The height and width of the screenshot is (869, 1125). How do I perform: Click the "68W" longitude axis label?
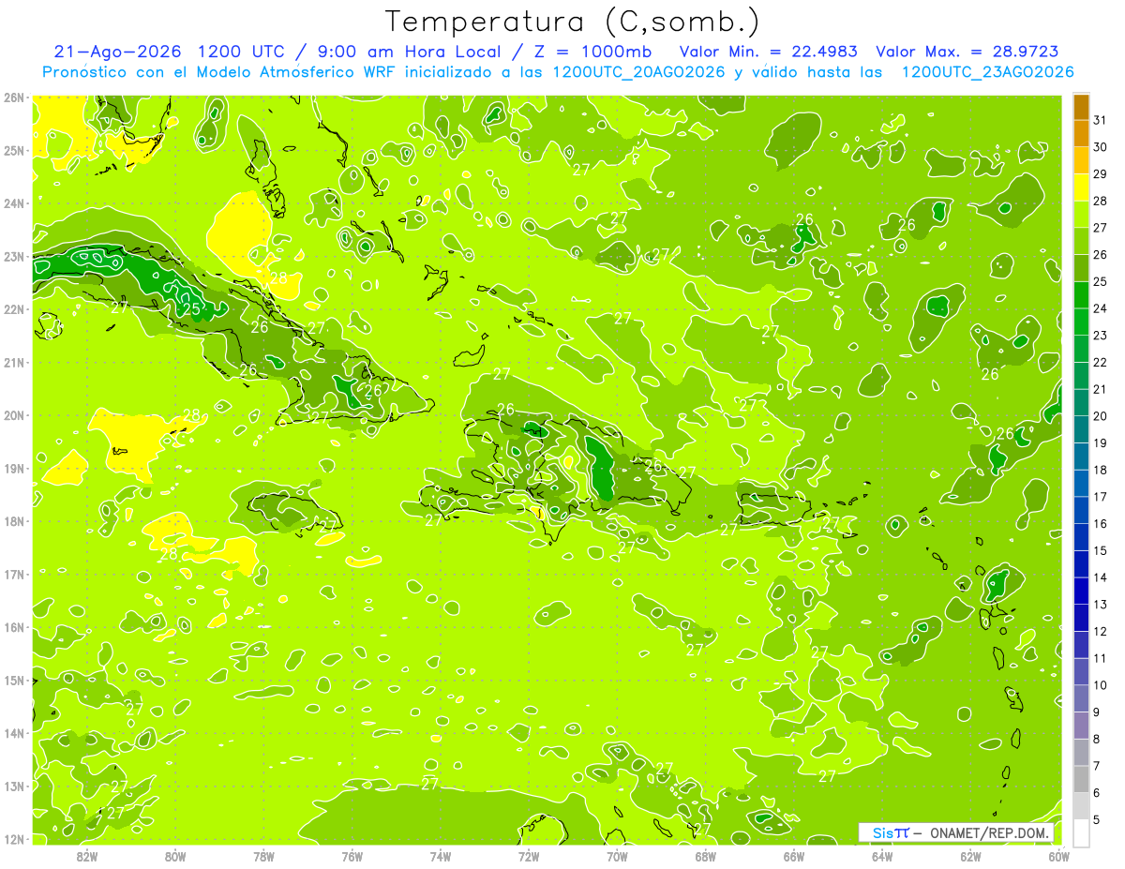pyautogui.click(x=705, y=856)
